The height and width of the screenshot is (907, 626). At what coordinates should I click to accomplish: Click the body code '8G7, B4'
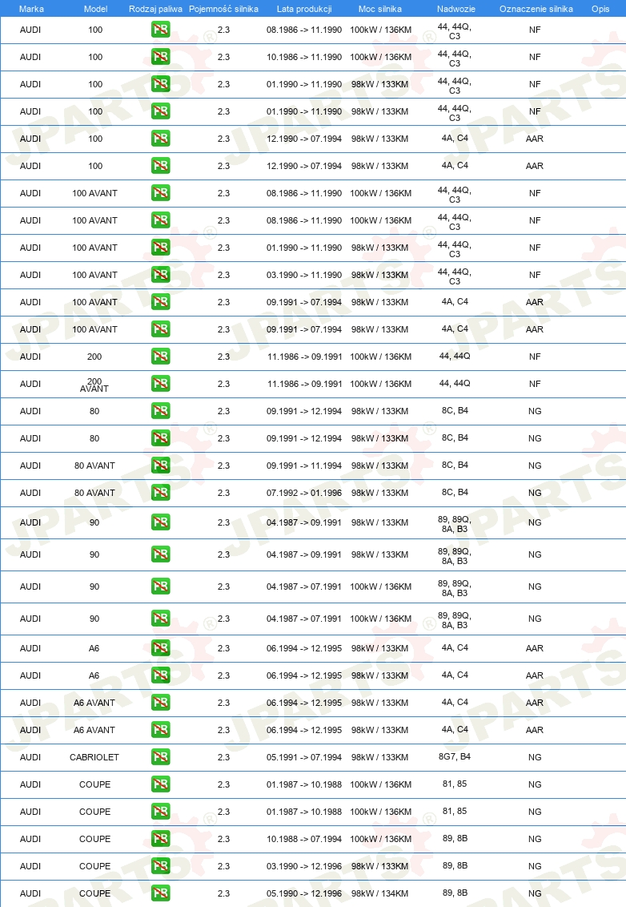[455, 756]
